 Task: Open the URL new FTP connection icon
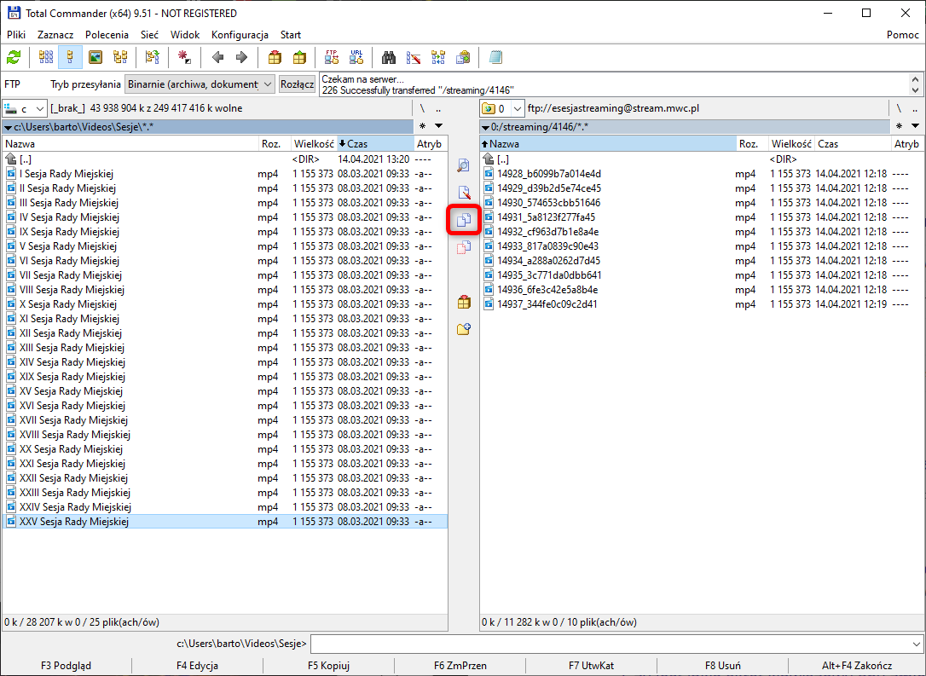point(356,57)
